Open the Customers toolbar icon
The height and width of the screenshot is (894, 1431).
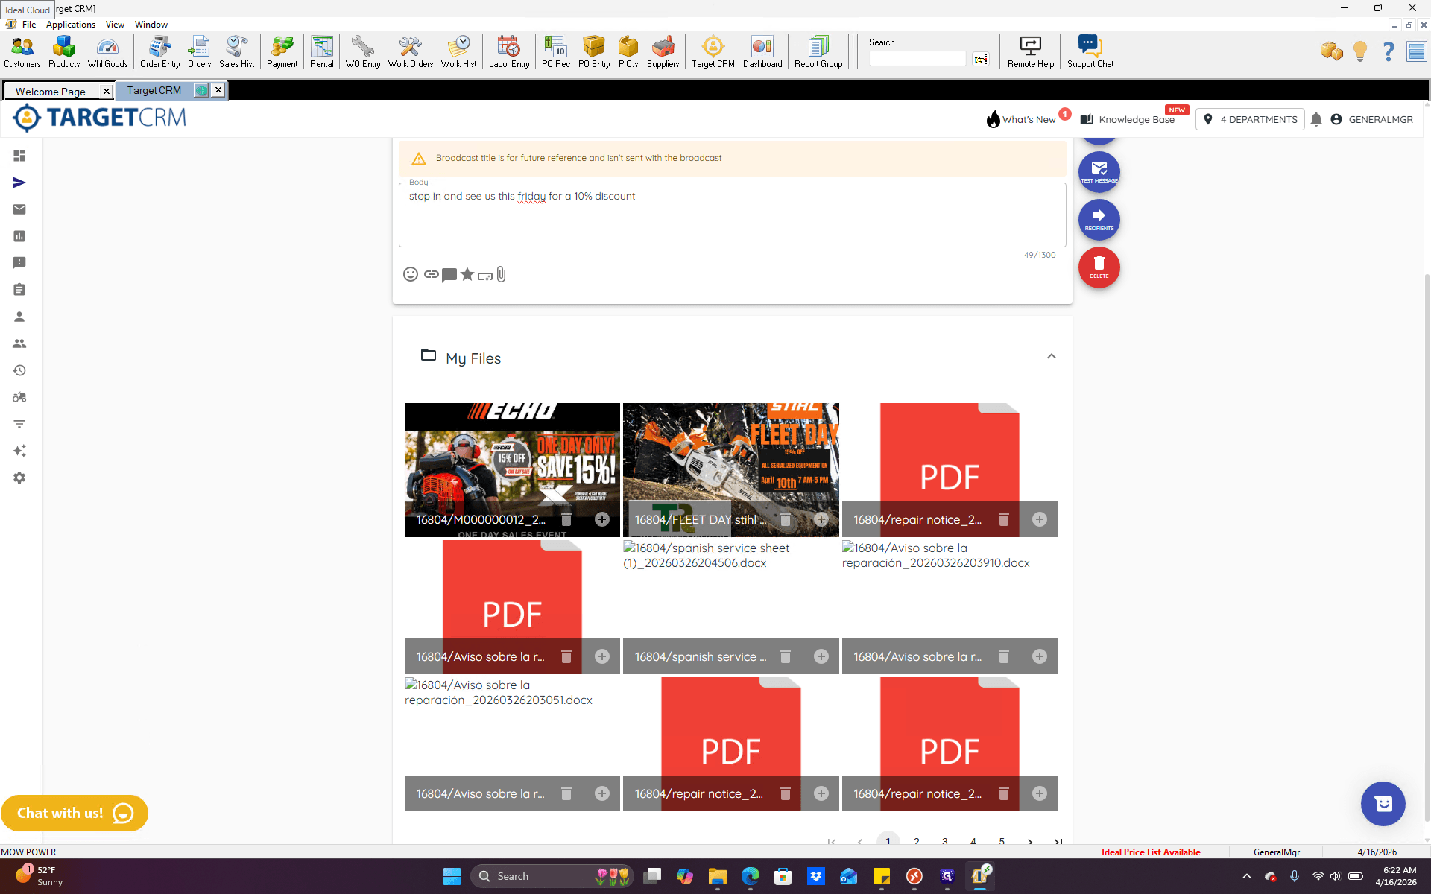pos(22,52)
